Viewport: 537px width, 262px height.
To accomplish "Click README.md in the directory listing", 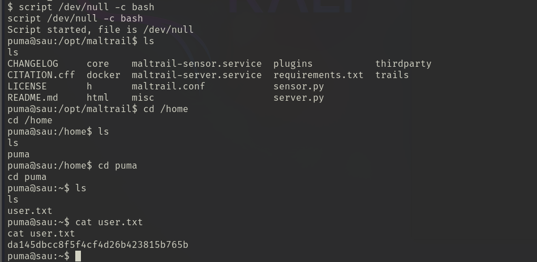I will [x=33, y=97].
